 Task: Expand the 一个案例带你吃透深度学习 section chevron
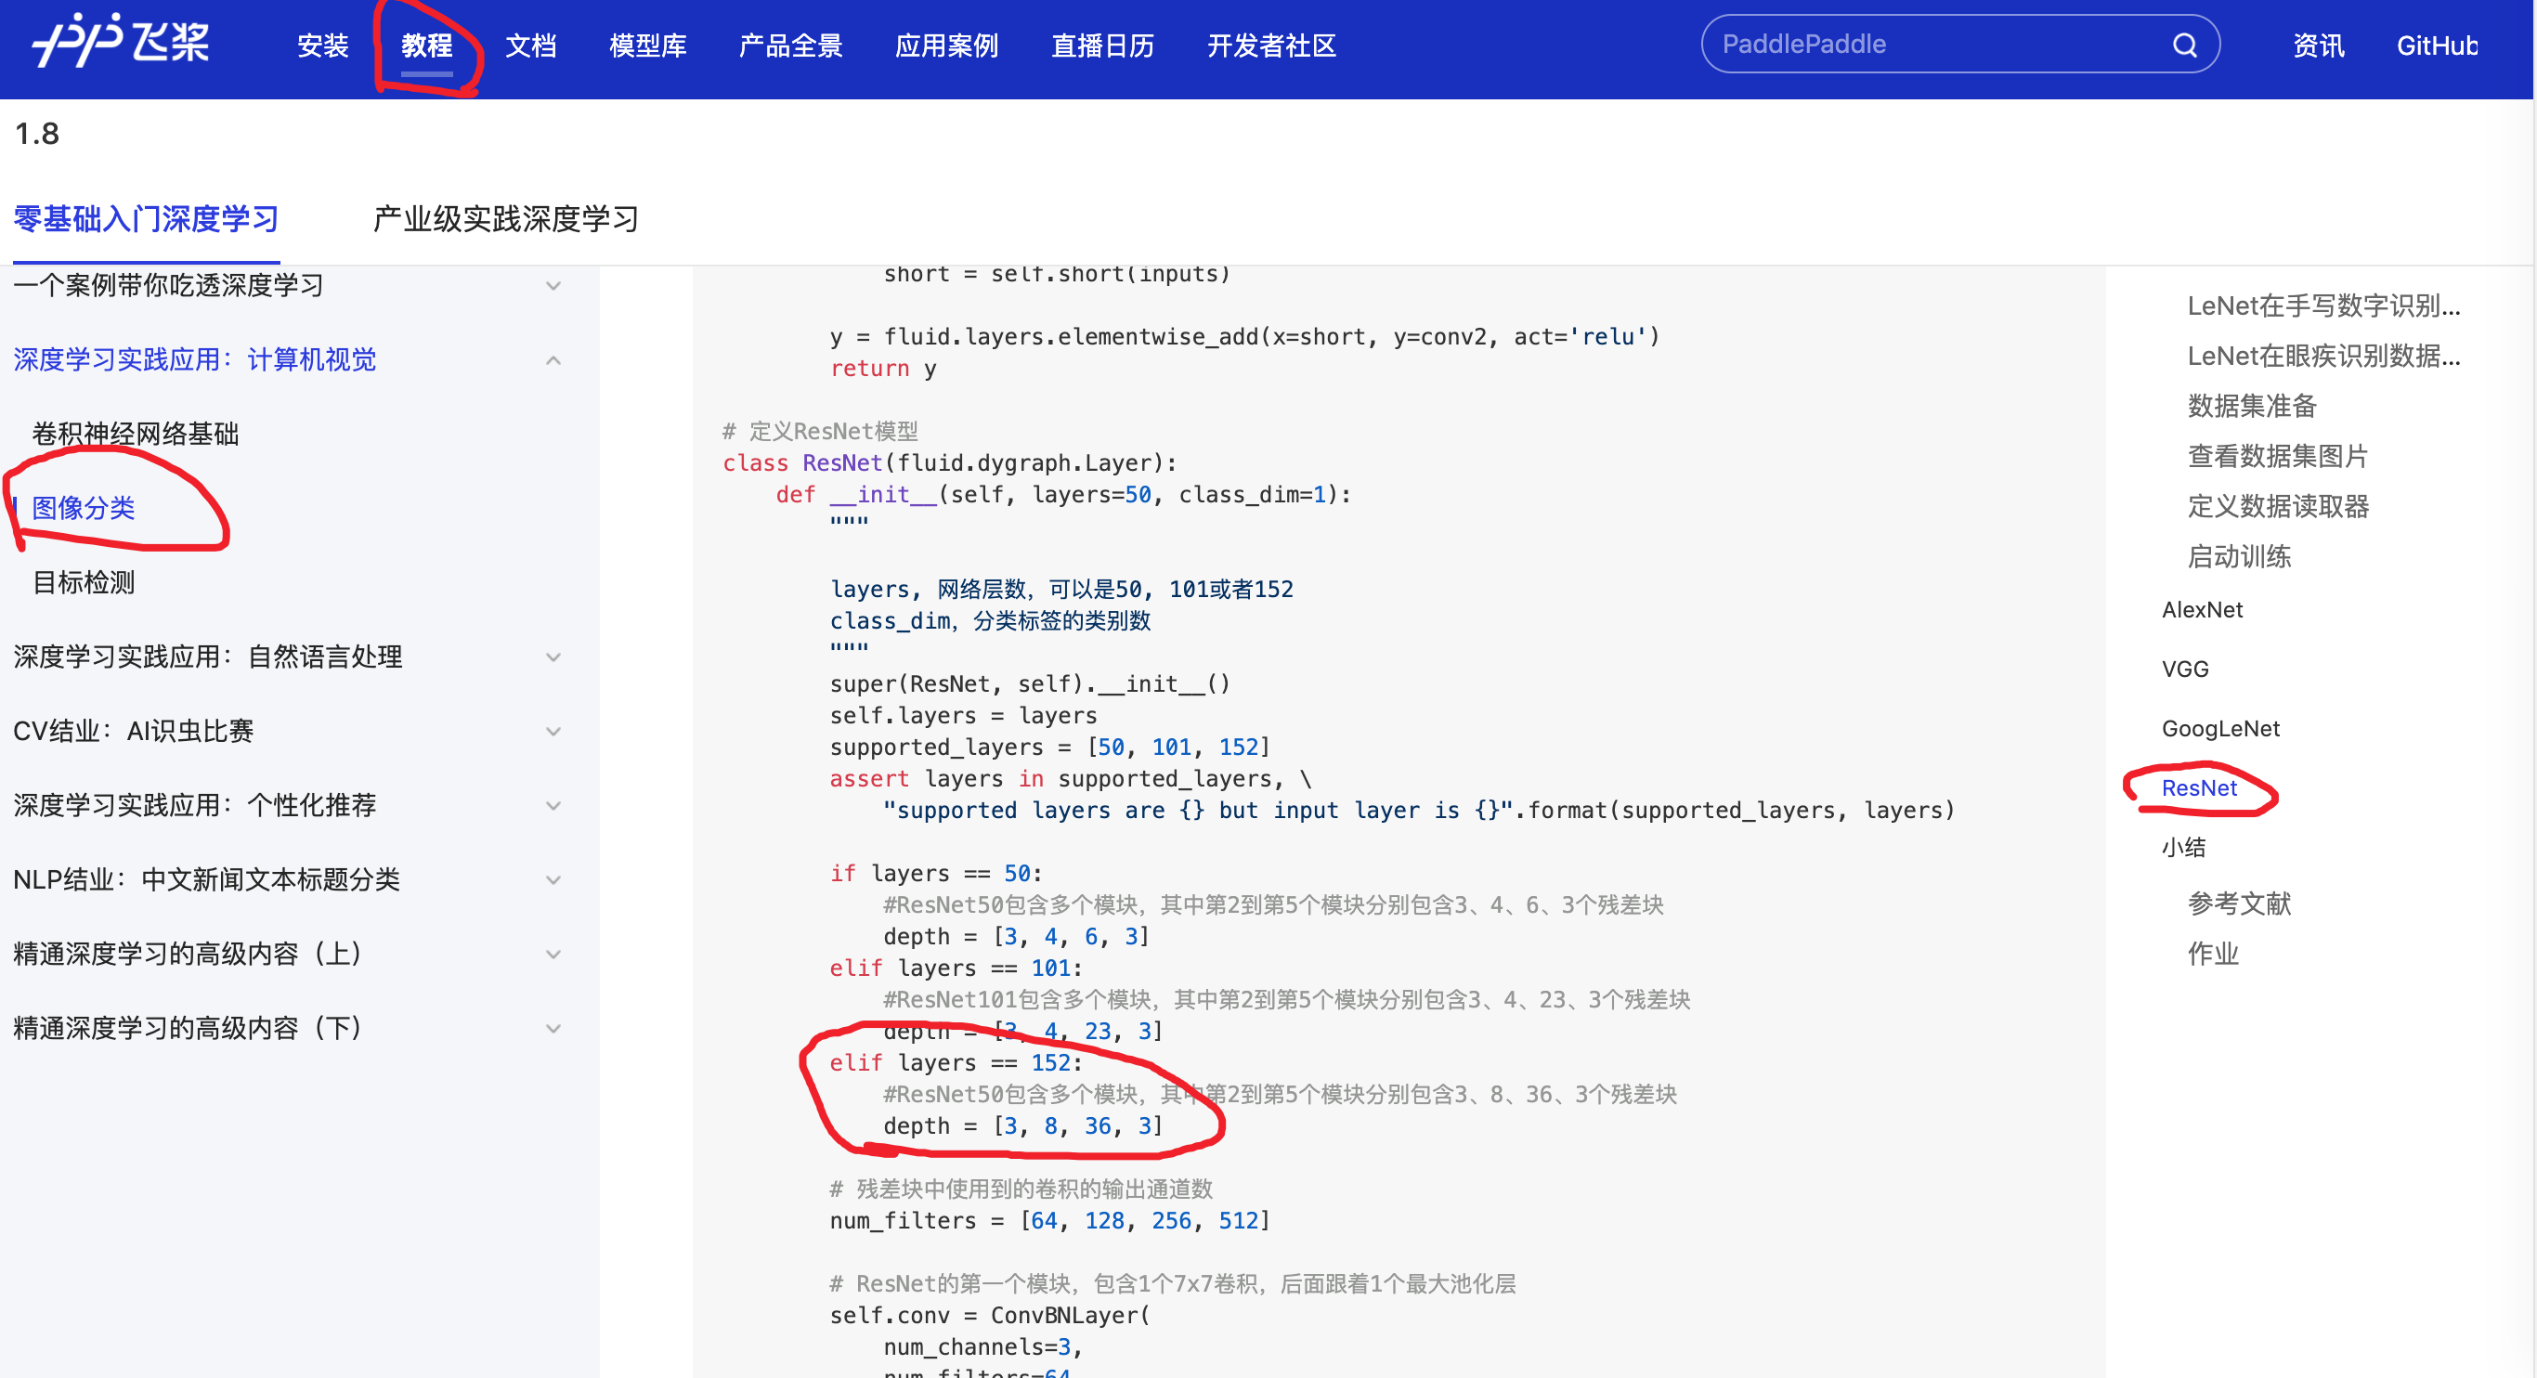pyautogui.click(x=553, y=286)
